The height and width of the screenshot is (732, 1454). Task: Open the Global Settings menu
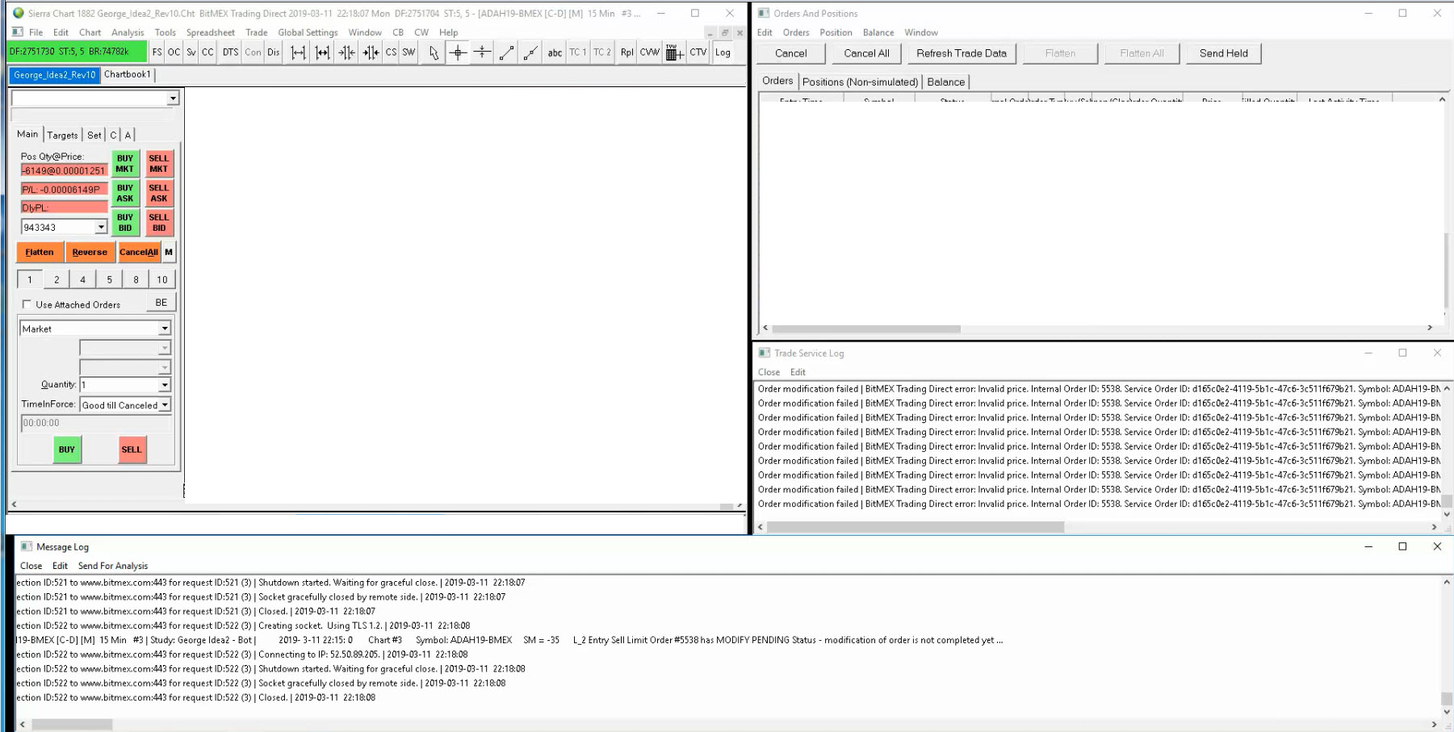coord(308,32)
